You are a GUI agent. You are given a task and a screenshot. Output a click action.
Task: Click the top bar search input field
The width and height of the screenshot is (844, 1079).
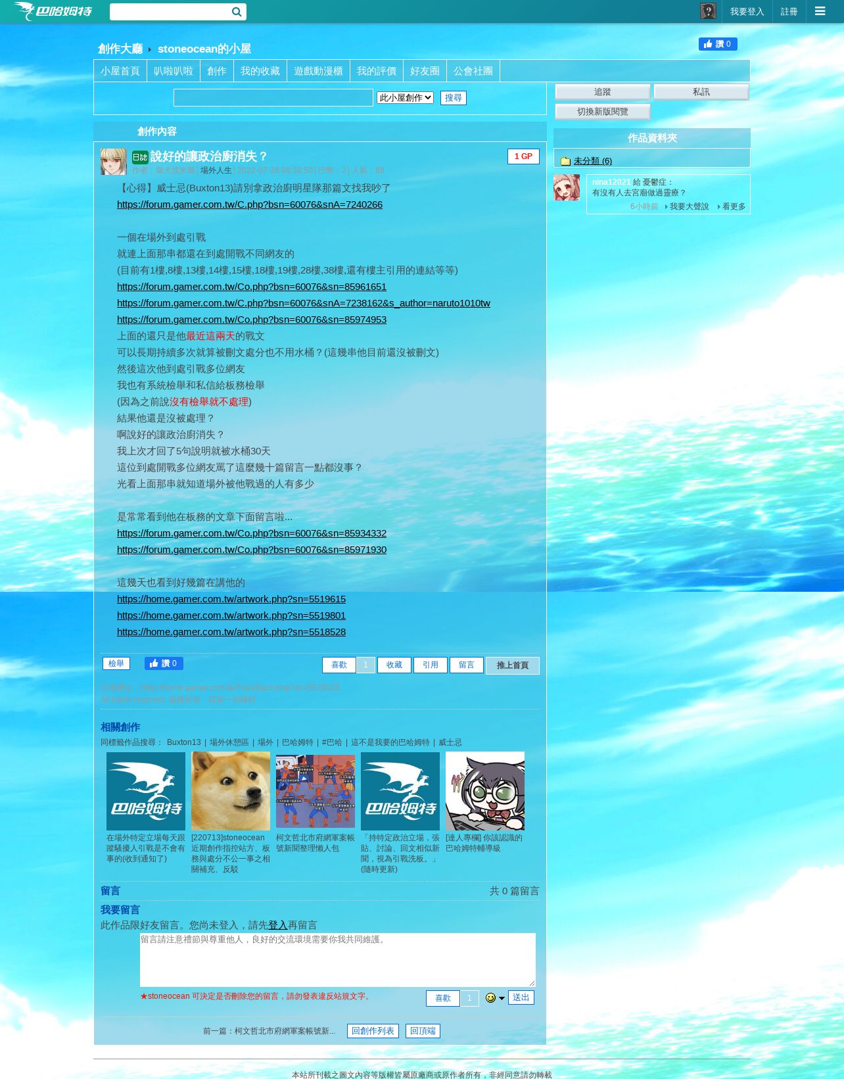[170, 12]
